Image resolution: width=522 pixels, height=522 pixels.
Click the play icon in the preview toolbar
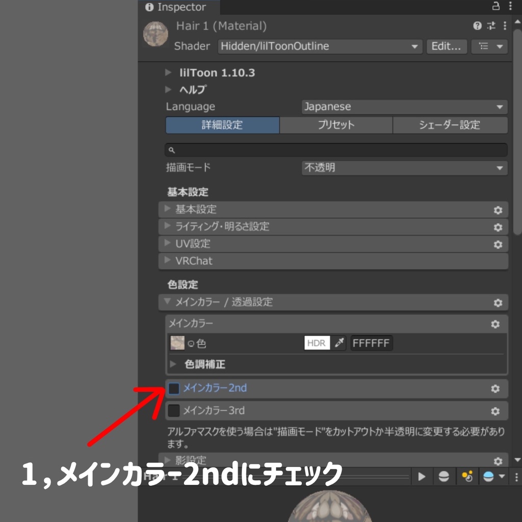click(422, 477)
